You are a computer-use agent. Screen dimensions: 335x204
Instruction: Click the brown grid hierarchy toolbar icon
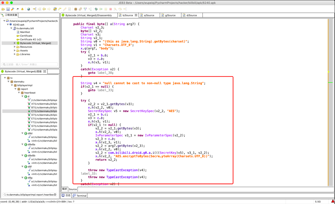click(76, 9)
